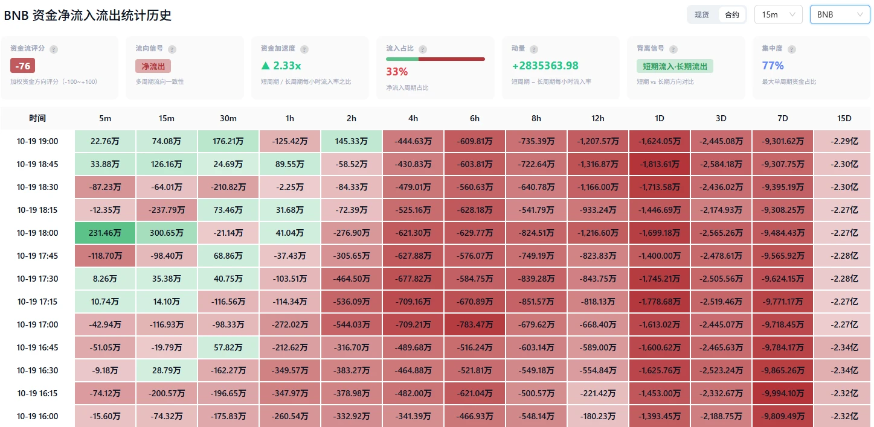Click the BNB 资金净流入流出统计历史 title
This screenshot has width=874, height=427.
(88, 15)
